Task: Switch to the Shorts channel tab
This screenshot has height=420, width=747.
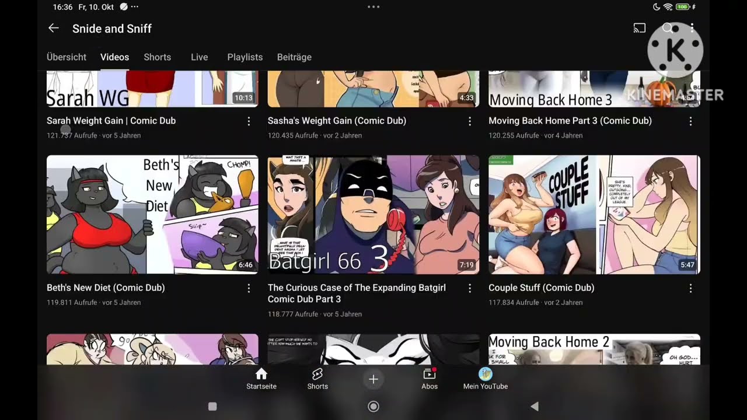Action: click(x=158, y=57)
